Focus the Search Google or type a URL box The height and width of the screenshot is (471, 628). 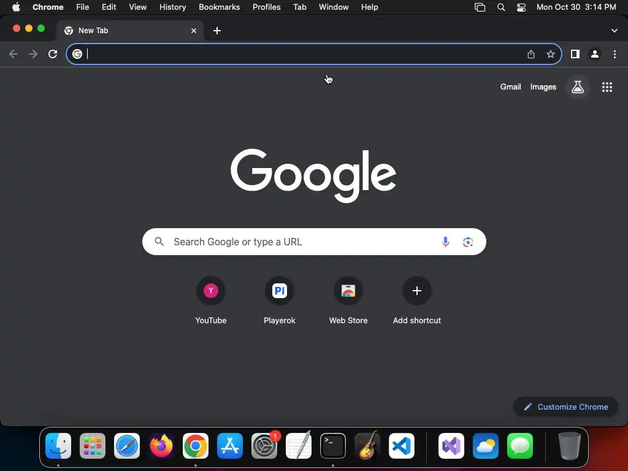pyautogui.click(x=314, y=242)
